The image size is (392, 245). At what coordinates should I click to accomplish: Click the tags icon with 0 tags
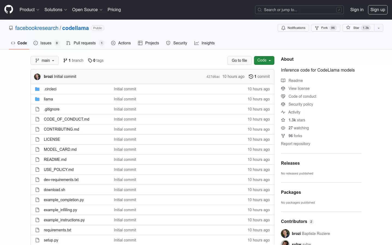pos(90,60)
